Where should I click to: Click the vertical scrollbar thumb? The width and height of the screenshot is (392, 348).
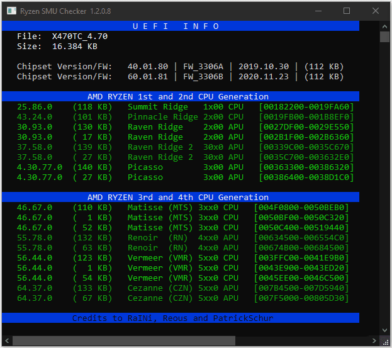(x=384, y=36)
